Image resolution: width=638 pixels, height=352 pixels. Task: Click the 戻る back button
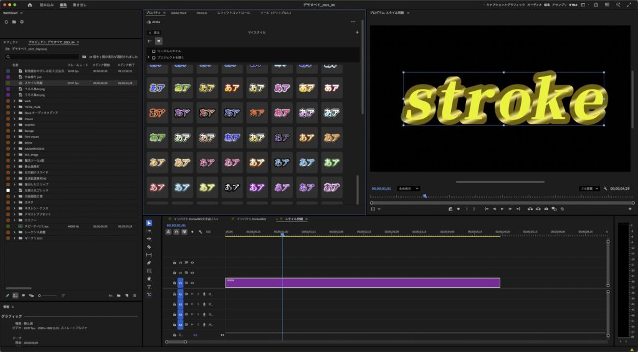coord(154,32)
